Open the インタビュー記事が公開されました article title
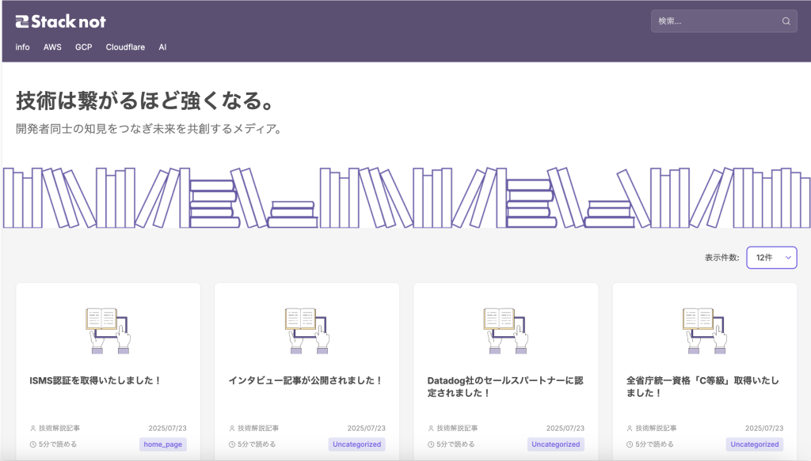The height and width of the screenshot is (461, 811). tap(305, 380)
